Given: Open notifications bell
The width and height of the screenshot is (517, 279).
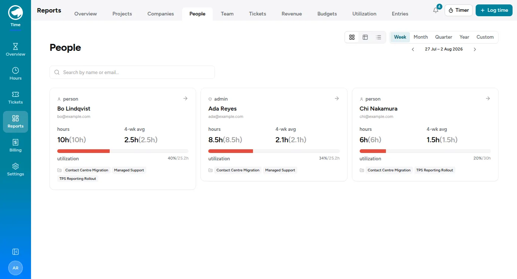Looking at the screenshot, I should click(436, 10).
